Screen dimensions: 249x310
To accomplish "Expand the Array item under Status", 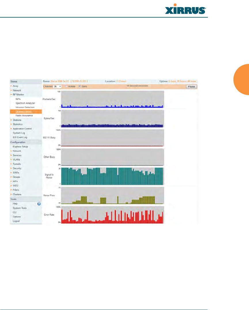I will (16, 86).
